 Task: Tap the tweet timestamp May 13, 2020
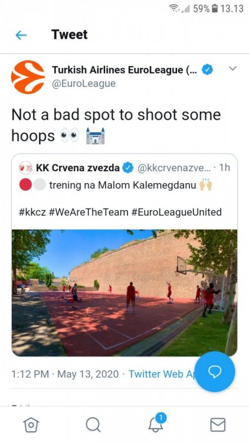pyautogui.click(x=88, y=374)
